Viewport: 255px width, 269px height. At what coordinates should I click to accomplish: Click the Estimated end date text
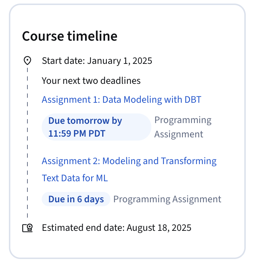116,228
